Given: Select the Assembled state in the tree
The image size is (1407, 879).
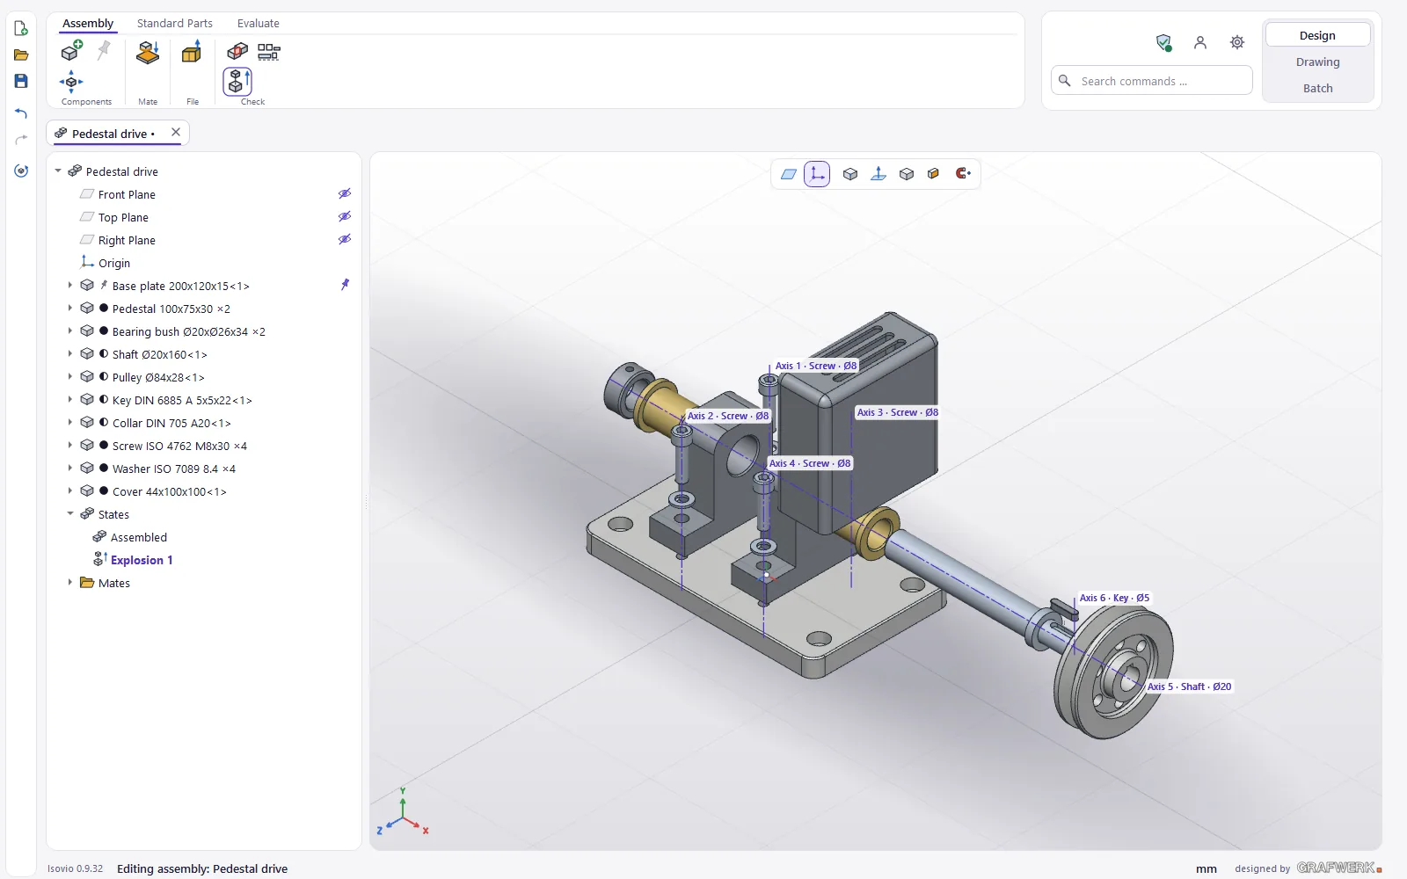Looking at the screenshot, I should [139, 537].
